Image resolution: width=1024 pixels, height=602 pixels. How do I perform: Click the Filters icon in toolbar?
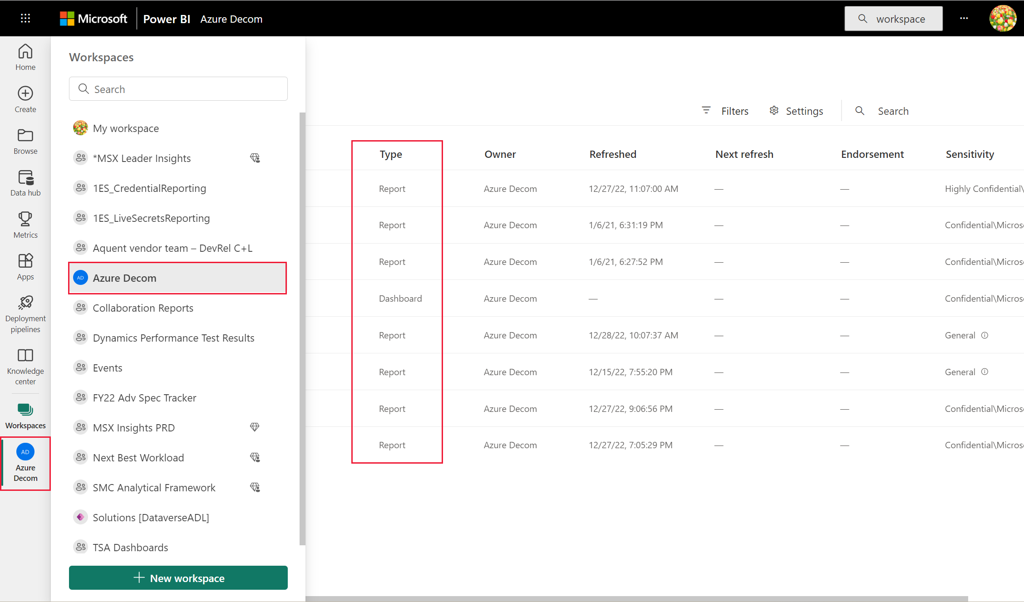tap(706, 110)
